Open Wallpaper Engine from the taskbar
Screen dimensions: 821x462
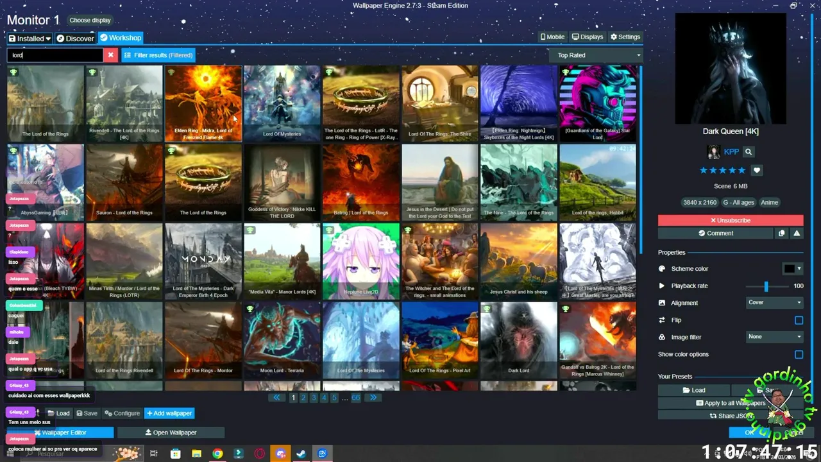[322, 454]
